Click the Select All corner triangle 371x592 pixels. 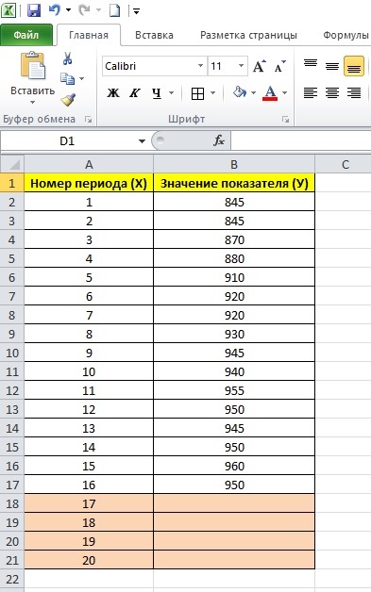[x=12, y=165]
